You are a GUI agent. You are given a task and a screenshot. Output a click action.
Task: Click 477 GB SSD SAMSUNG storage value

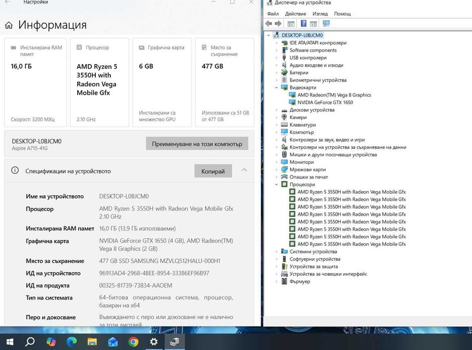[x=160, y=261]
